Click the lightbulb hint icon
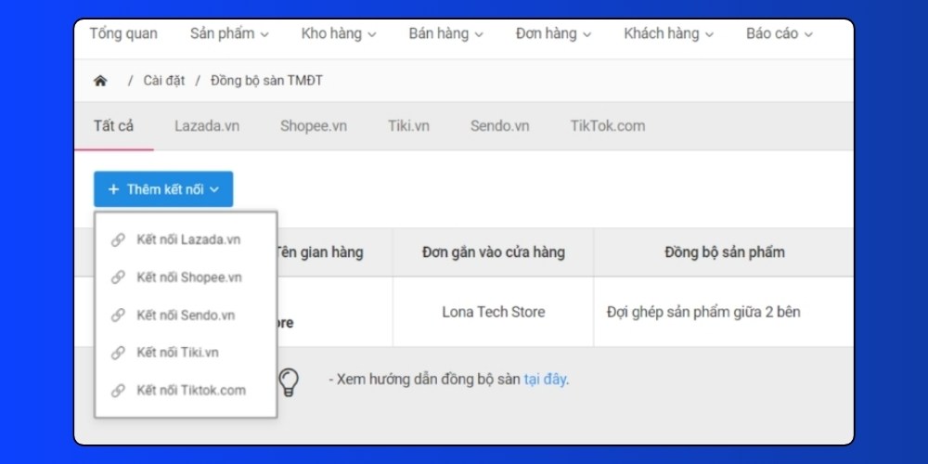 coord(290,380)
